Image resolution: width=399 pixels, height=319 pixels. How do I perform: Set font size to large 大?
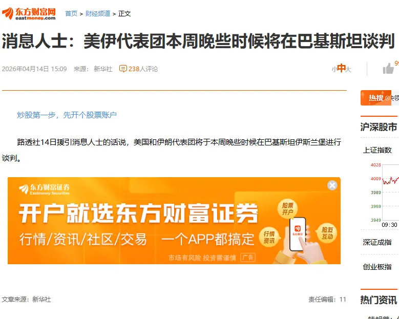pyautogui.click(x=348, y=69)
